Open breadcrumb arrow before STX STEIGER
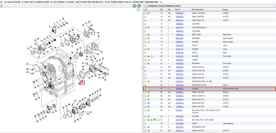 52,2
